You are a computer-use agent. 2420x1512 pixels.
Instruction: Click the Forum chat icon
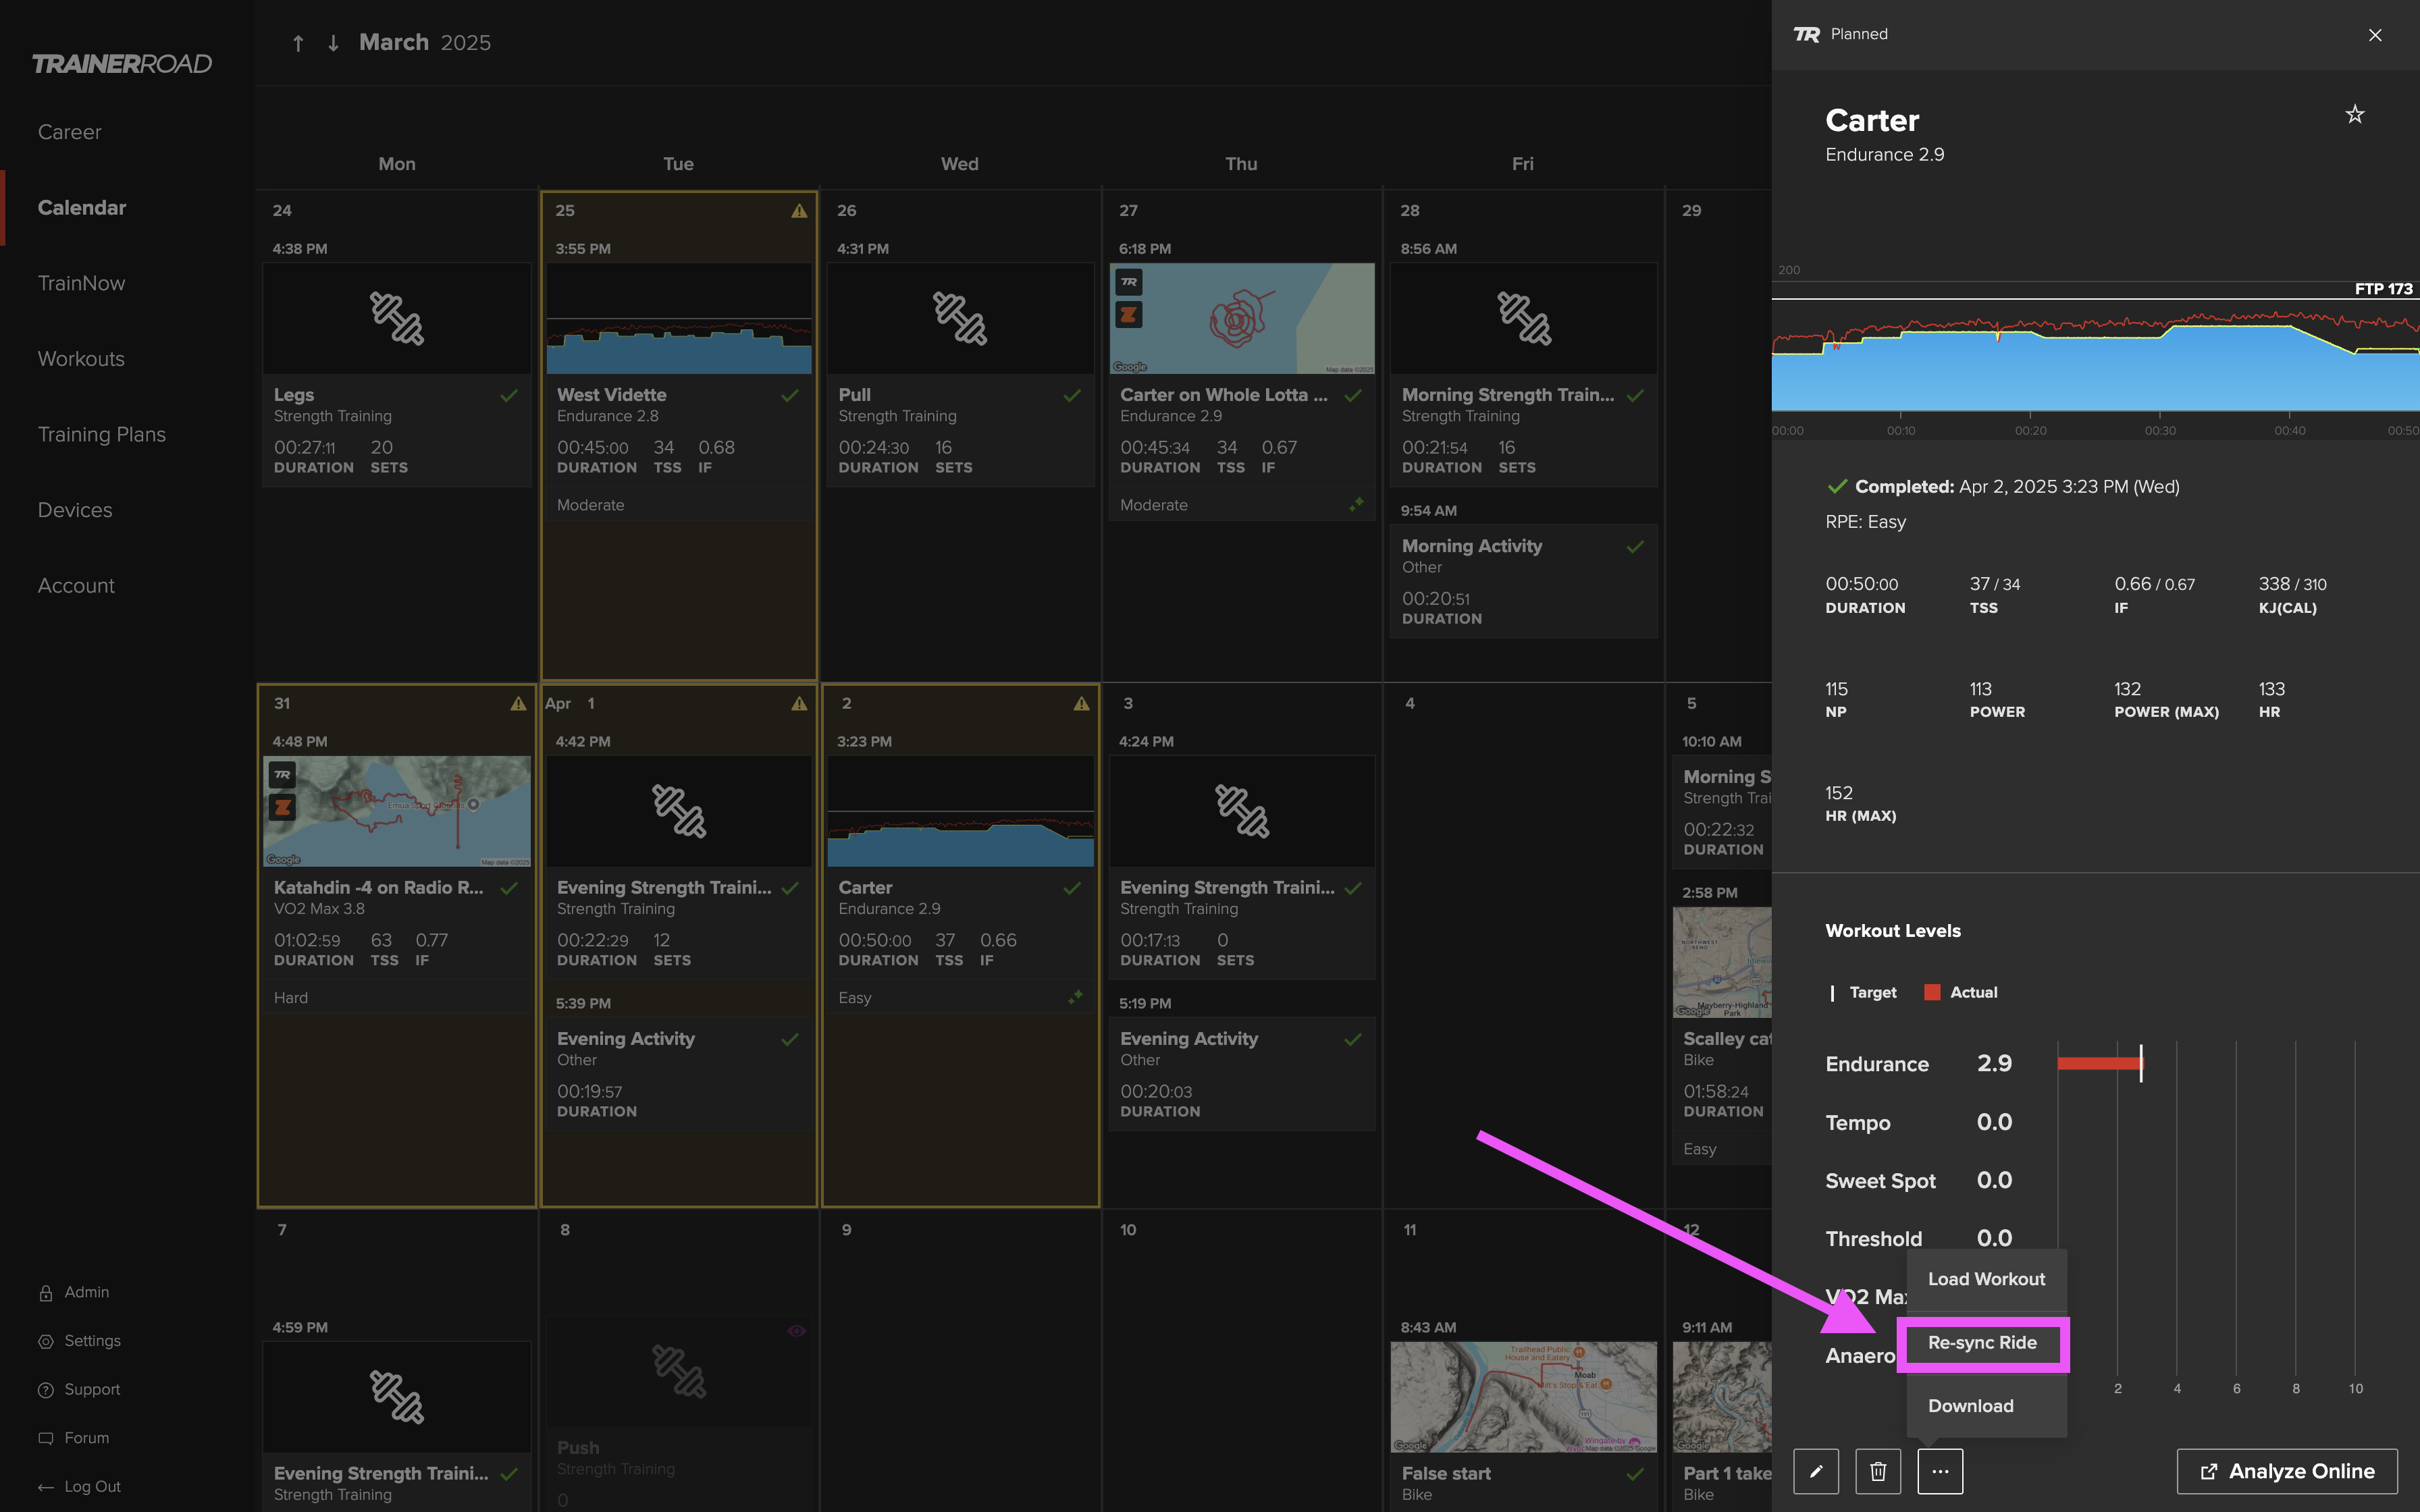tap(46, 1438)
